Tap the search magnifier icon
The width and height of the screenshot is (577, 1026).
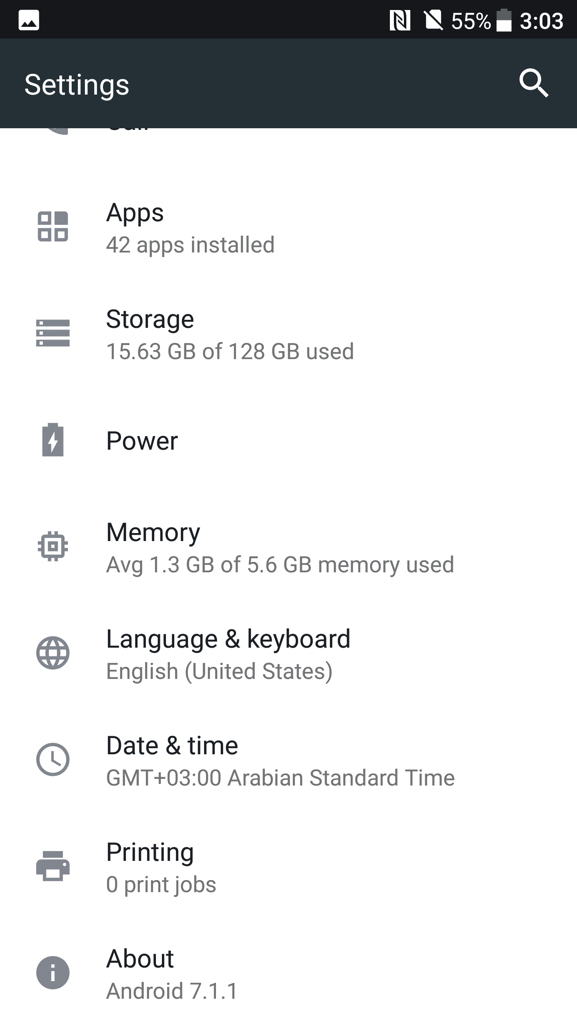[x=534, y=84]
